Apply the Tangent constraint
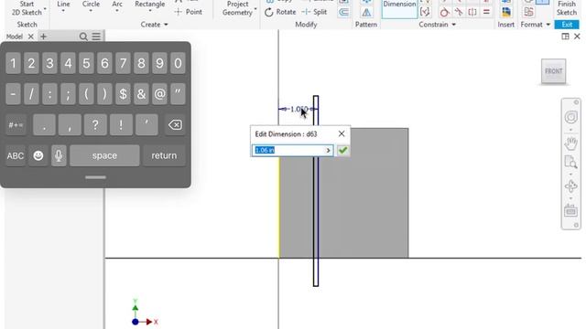Image resolution: width=586 pixels, height=329 pixels. (x=444, y=12)
